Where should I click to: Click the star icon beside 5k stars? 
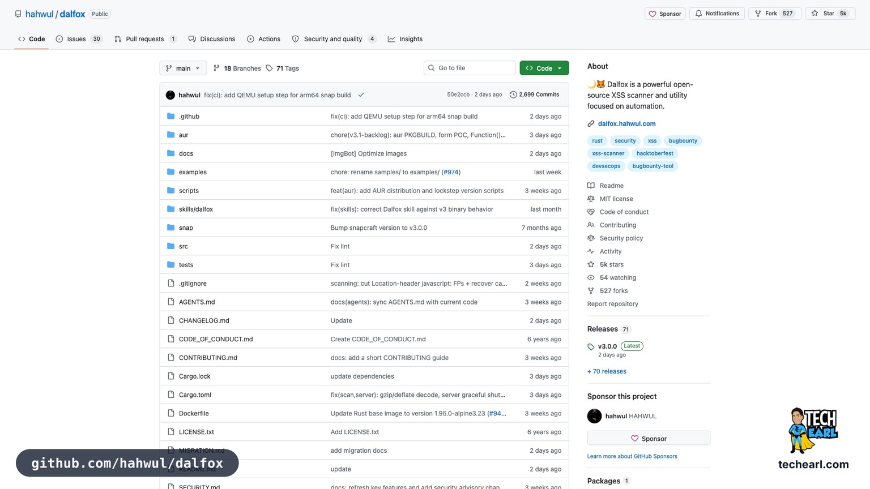[x=591, y=264]
